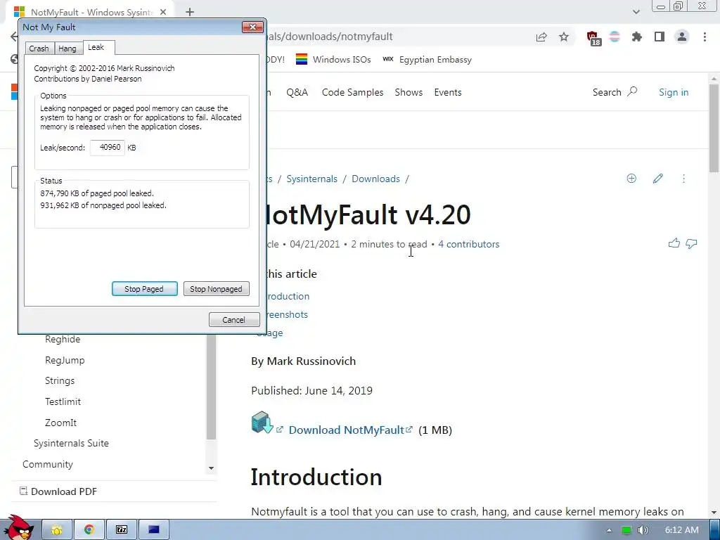Open the Egyptian Embassy bookmark
The image size is (720, 540).
[427, 60]
